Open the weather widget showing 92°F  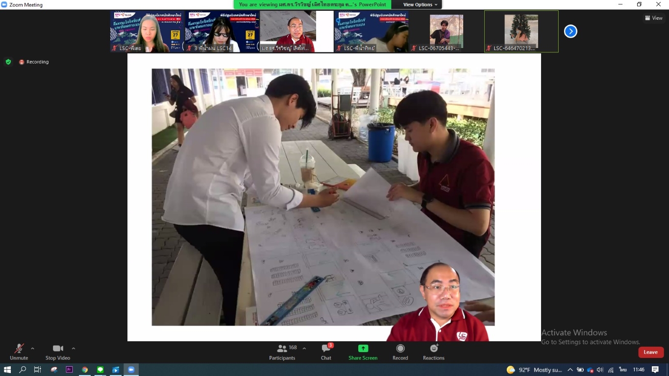[x=534, y=370]
